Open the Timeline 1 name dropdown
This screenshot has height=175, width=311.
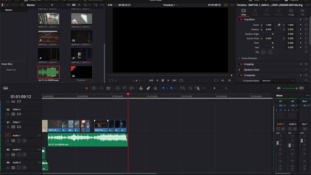pyautogui.click(x=170, y=5)
